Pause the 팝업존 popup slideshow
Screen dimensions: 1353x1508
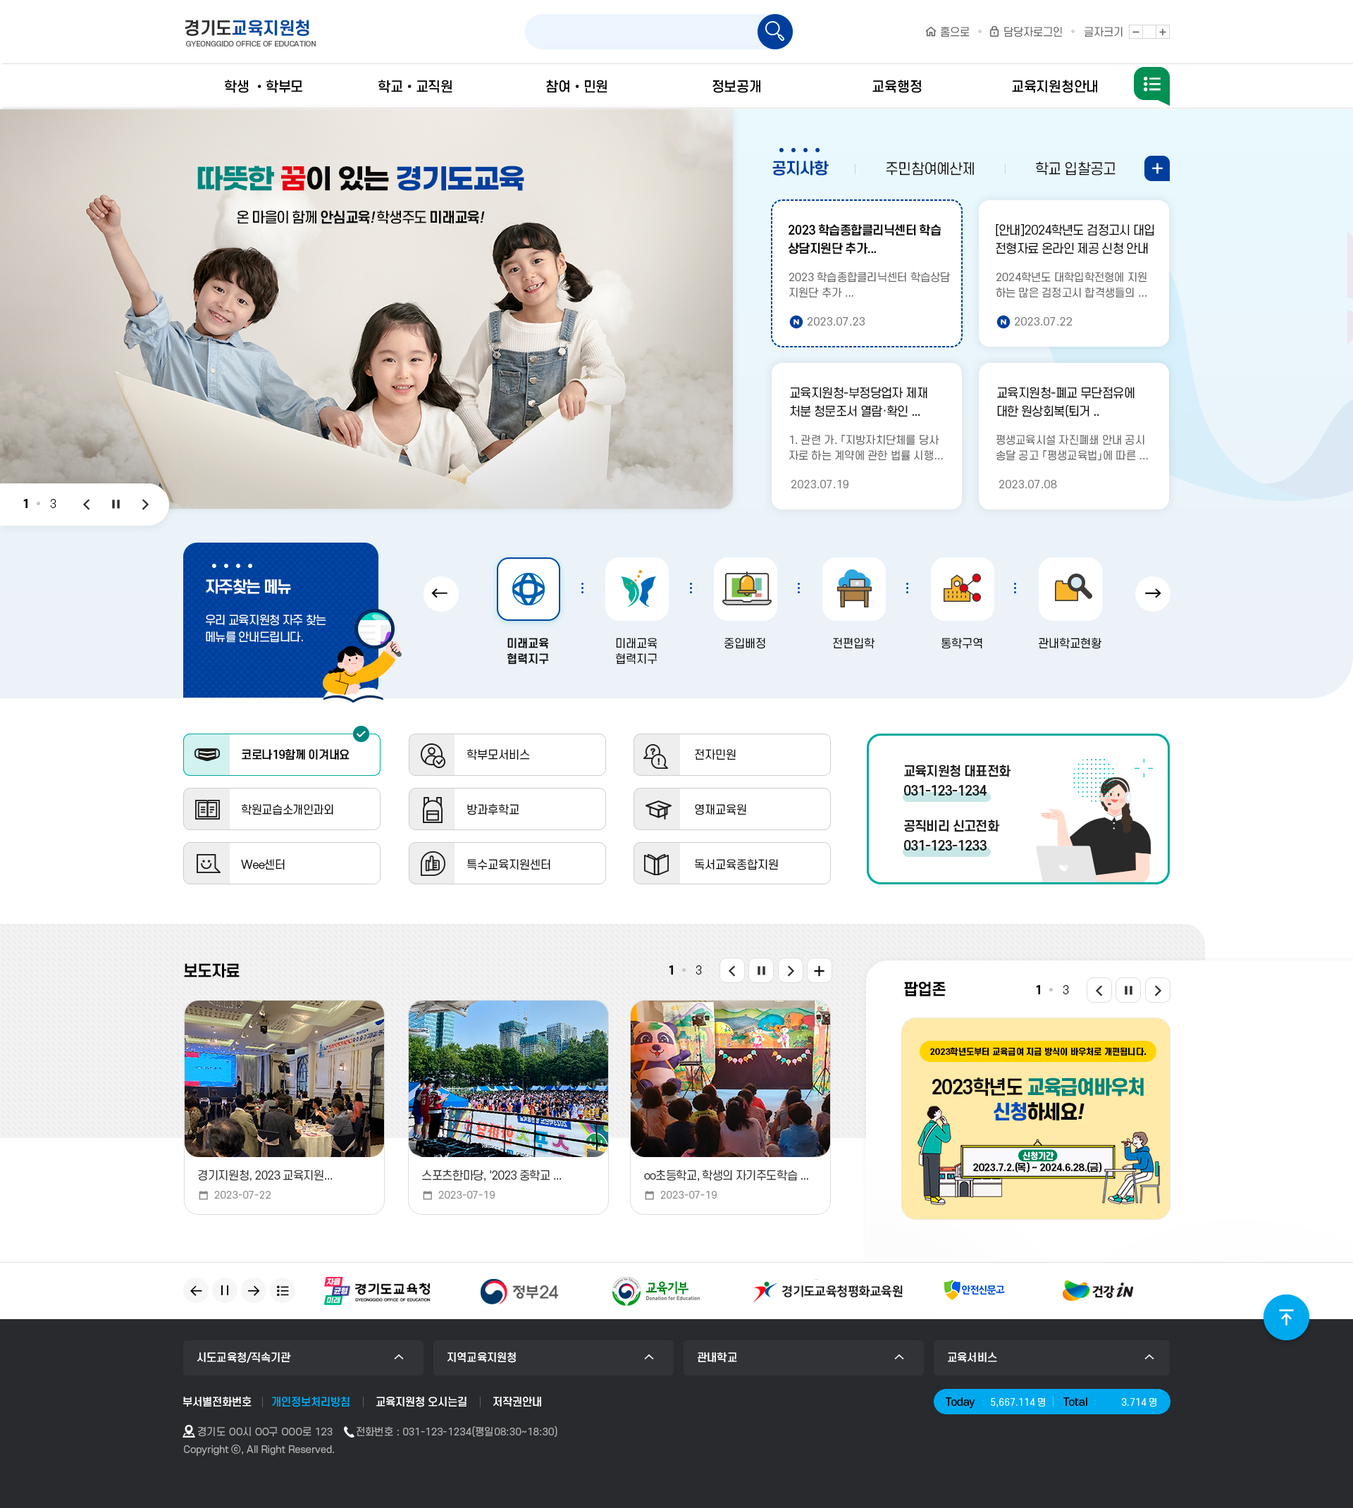tap(1127, 990)
